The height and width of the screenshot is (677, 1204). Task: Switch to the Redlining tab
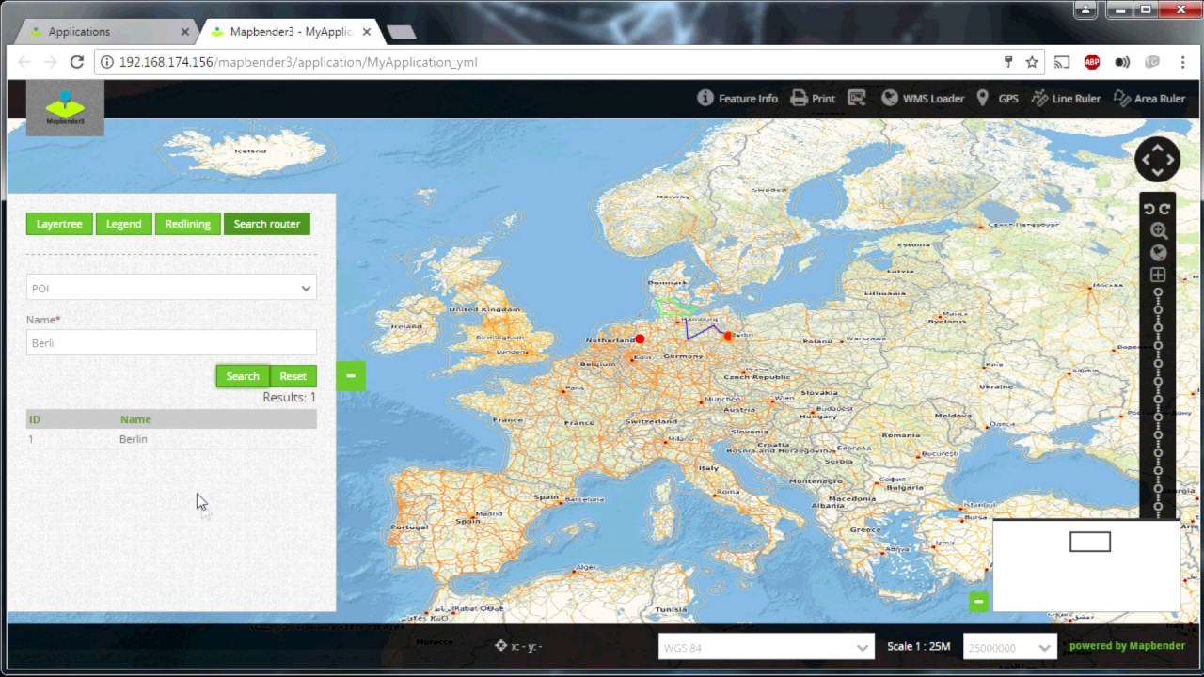pos(188,224)
